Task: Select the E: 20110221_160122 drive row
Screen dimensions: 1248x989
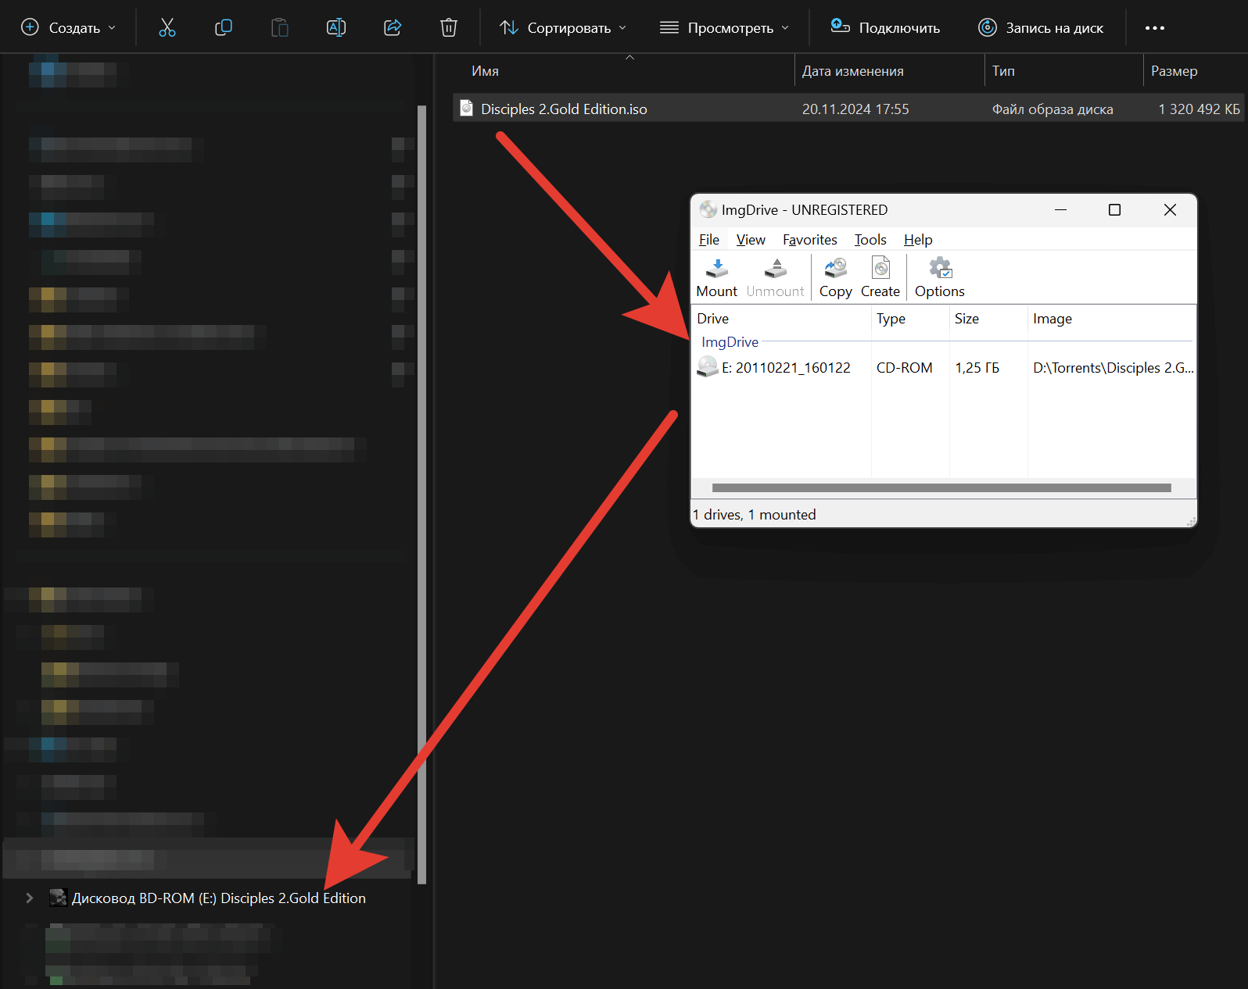Action: [944, 367]
